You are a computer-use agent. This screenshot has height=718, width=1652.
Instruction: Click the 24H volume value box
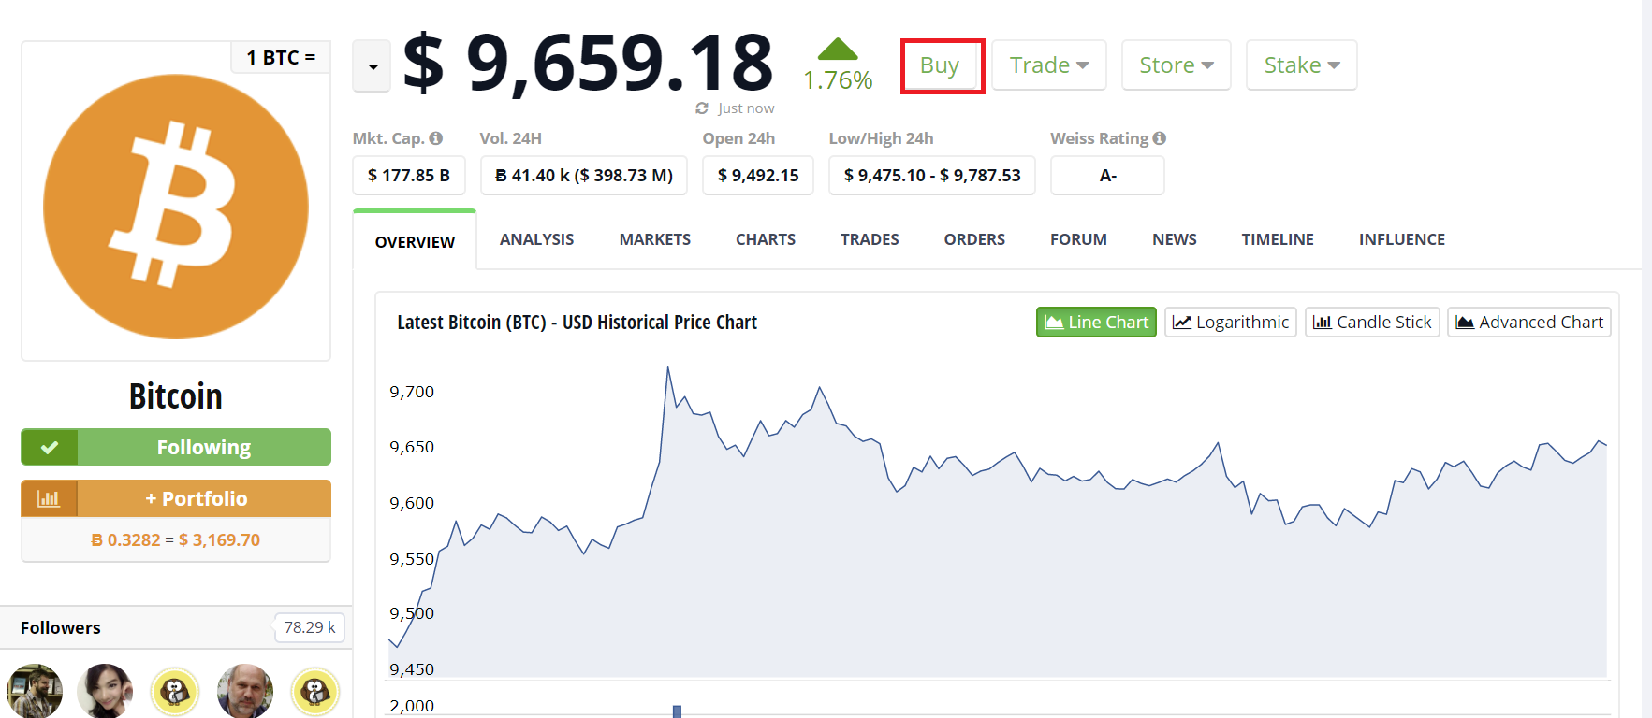click(584, 175)
